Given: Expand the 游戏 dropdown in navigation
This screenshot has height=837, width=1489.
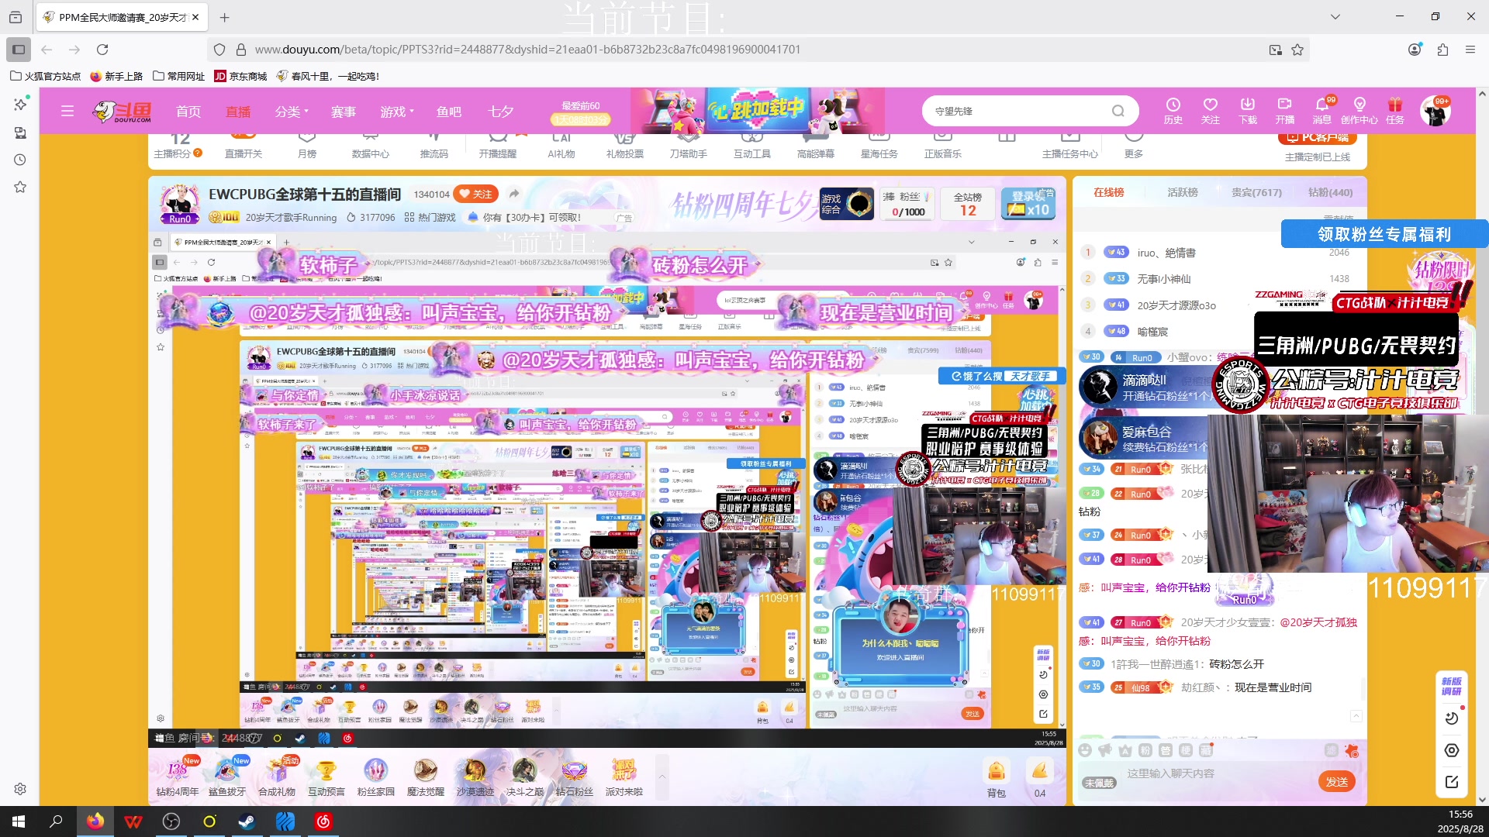Looking at the screenshot, I should [x=397, y=112].
